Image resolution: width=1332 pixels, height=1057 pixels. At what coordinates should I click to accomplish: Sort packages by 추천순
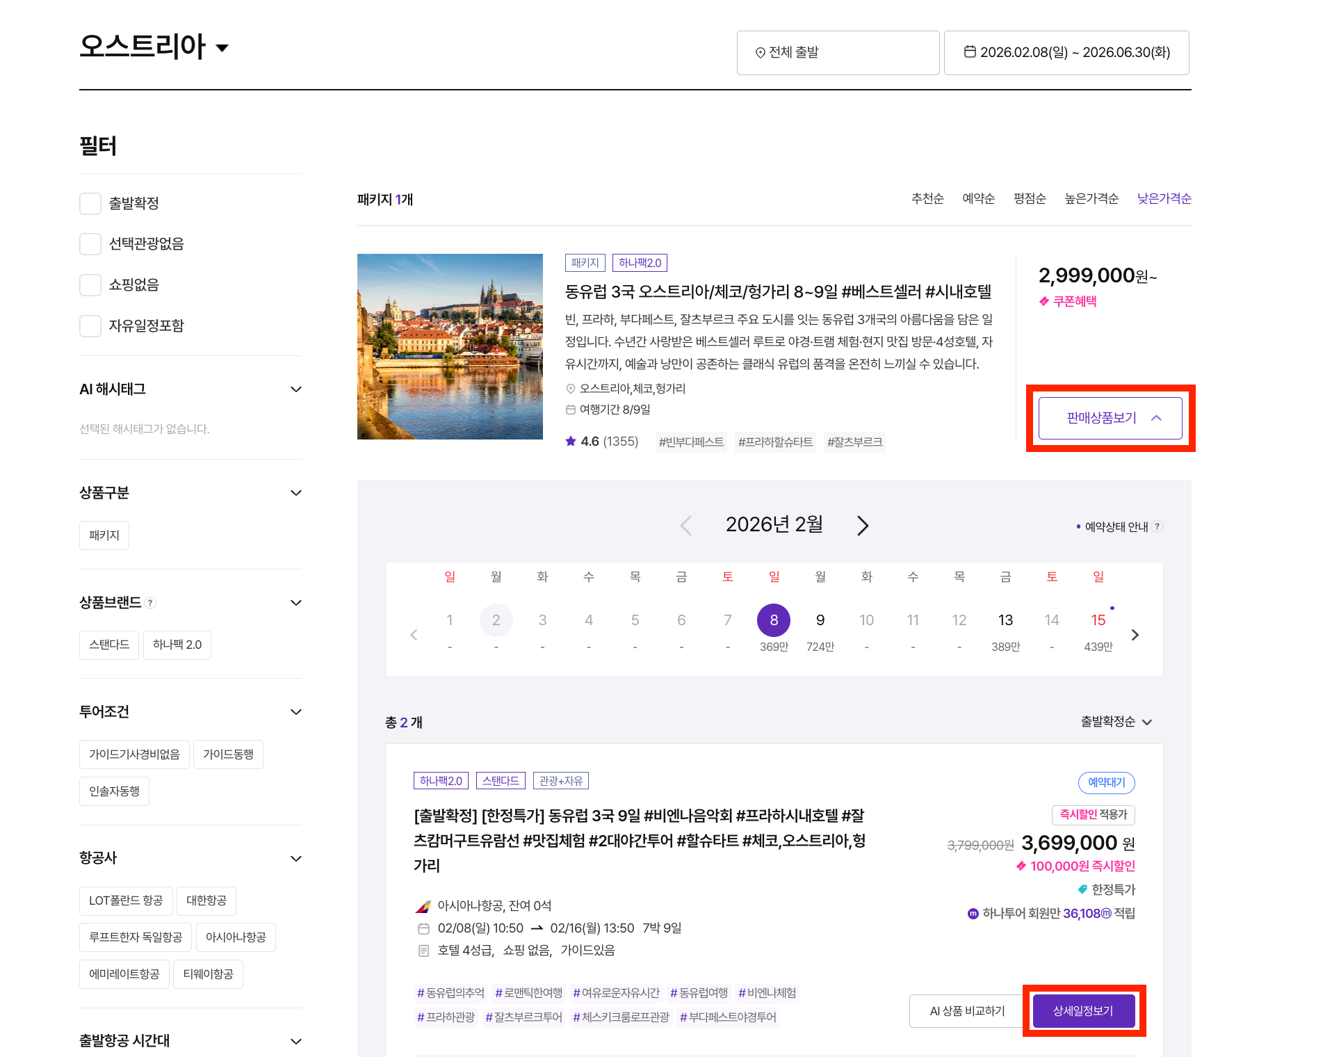927,199
